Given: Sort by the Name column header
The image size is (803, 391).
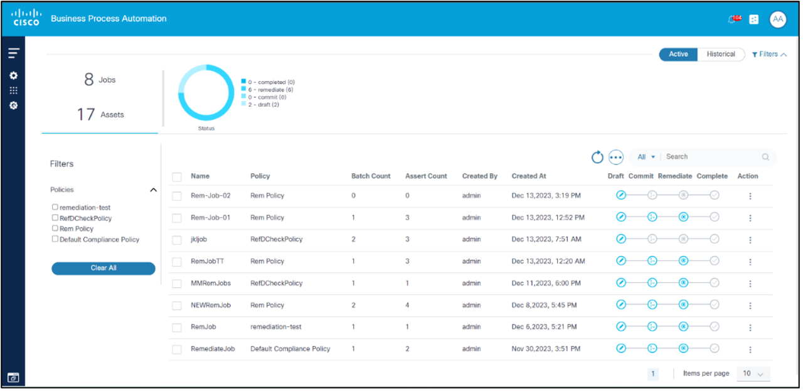Looking at the screenshot, I should 200,176.
